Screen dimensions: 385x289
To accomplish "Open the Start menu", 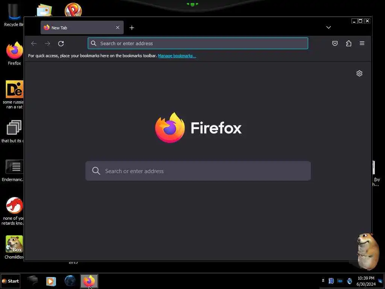I will pos(10,281).
